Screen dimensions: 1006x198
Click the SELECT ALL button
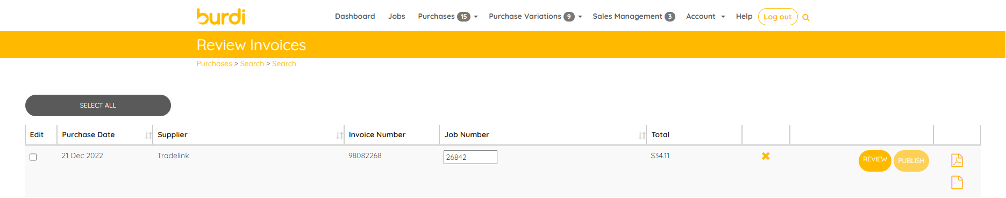point(98,105)
